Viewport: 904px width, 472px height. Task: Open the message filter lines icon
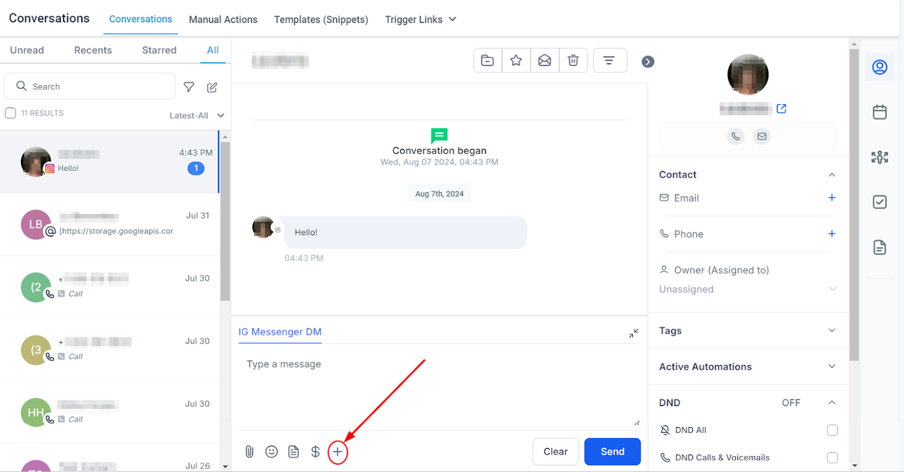(x=609, y=60)
